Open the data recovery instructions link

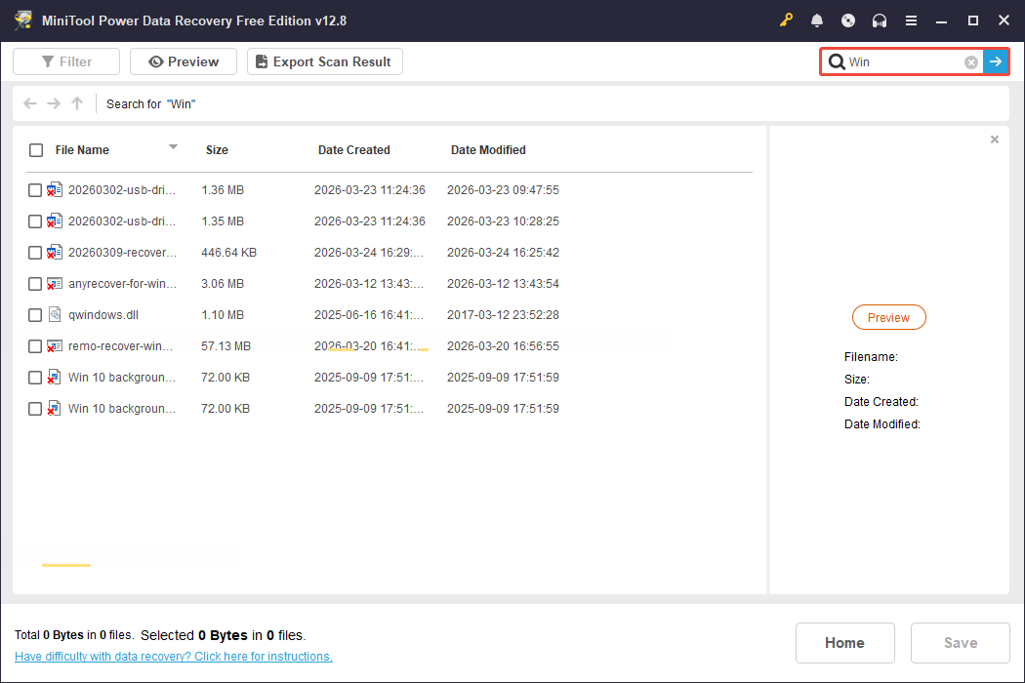coord(173,656)
